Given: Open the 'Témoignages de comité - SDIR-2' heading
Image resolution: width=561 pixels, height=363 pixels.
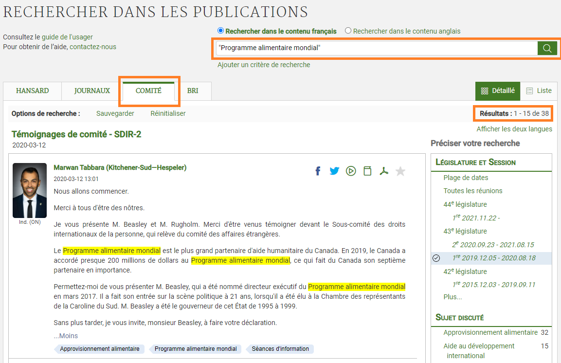Looking at the screenshot, I should (x=76, y=134).
